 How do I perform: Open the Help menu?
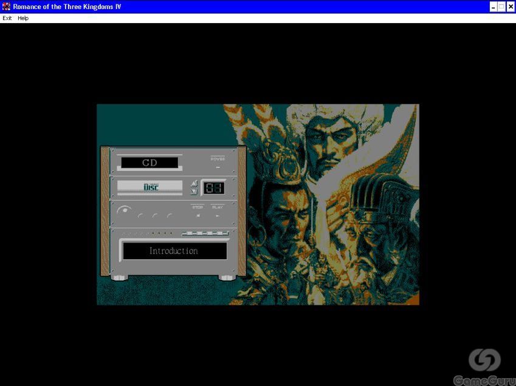23,18
